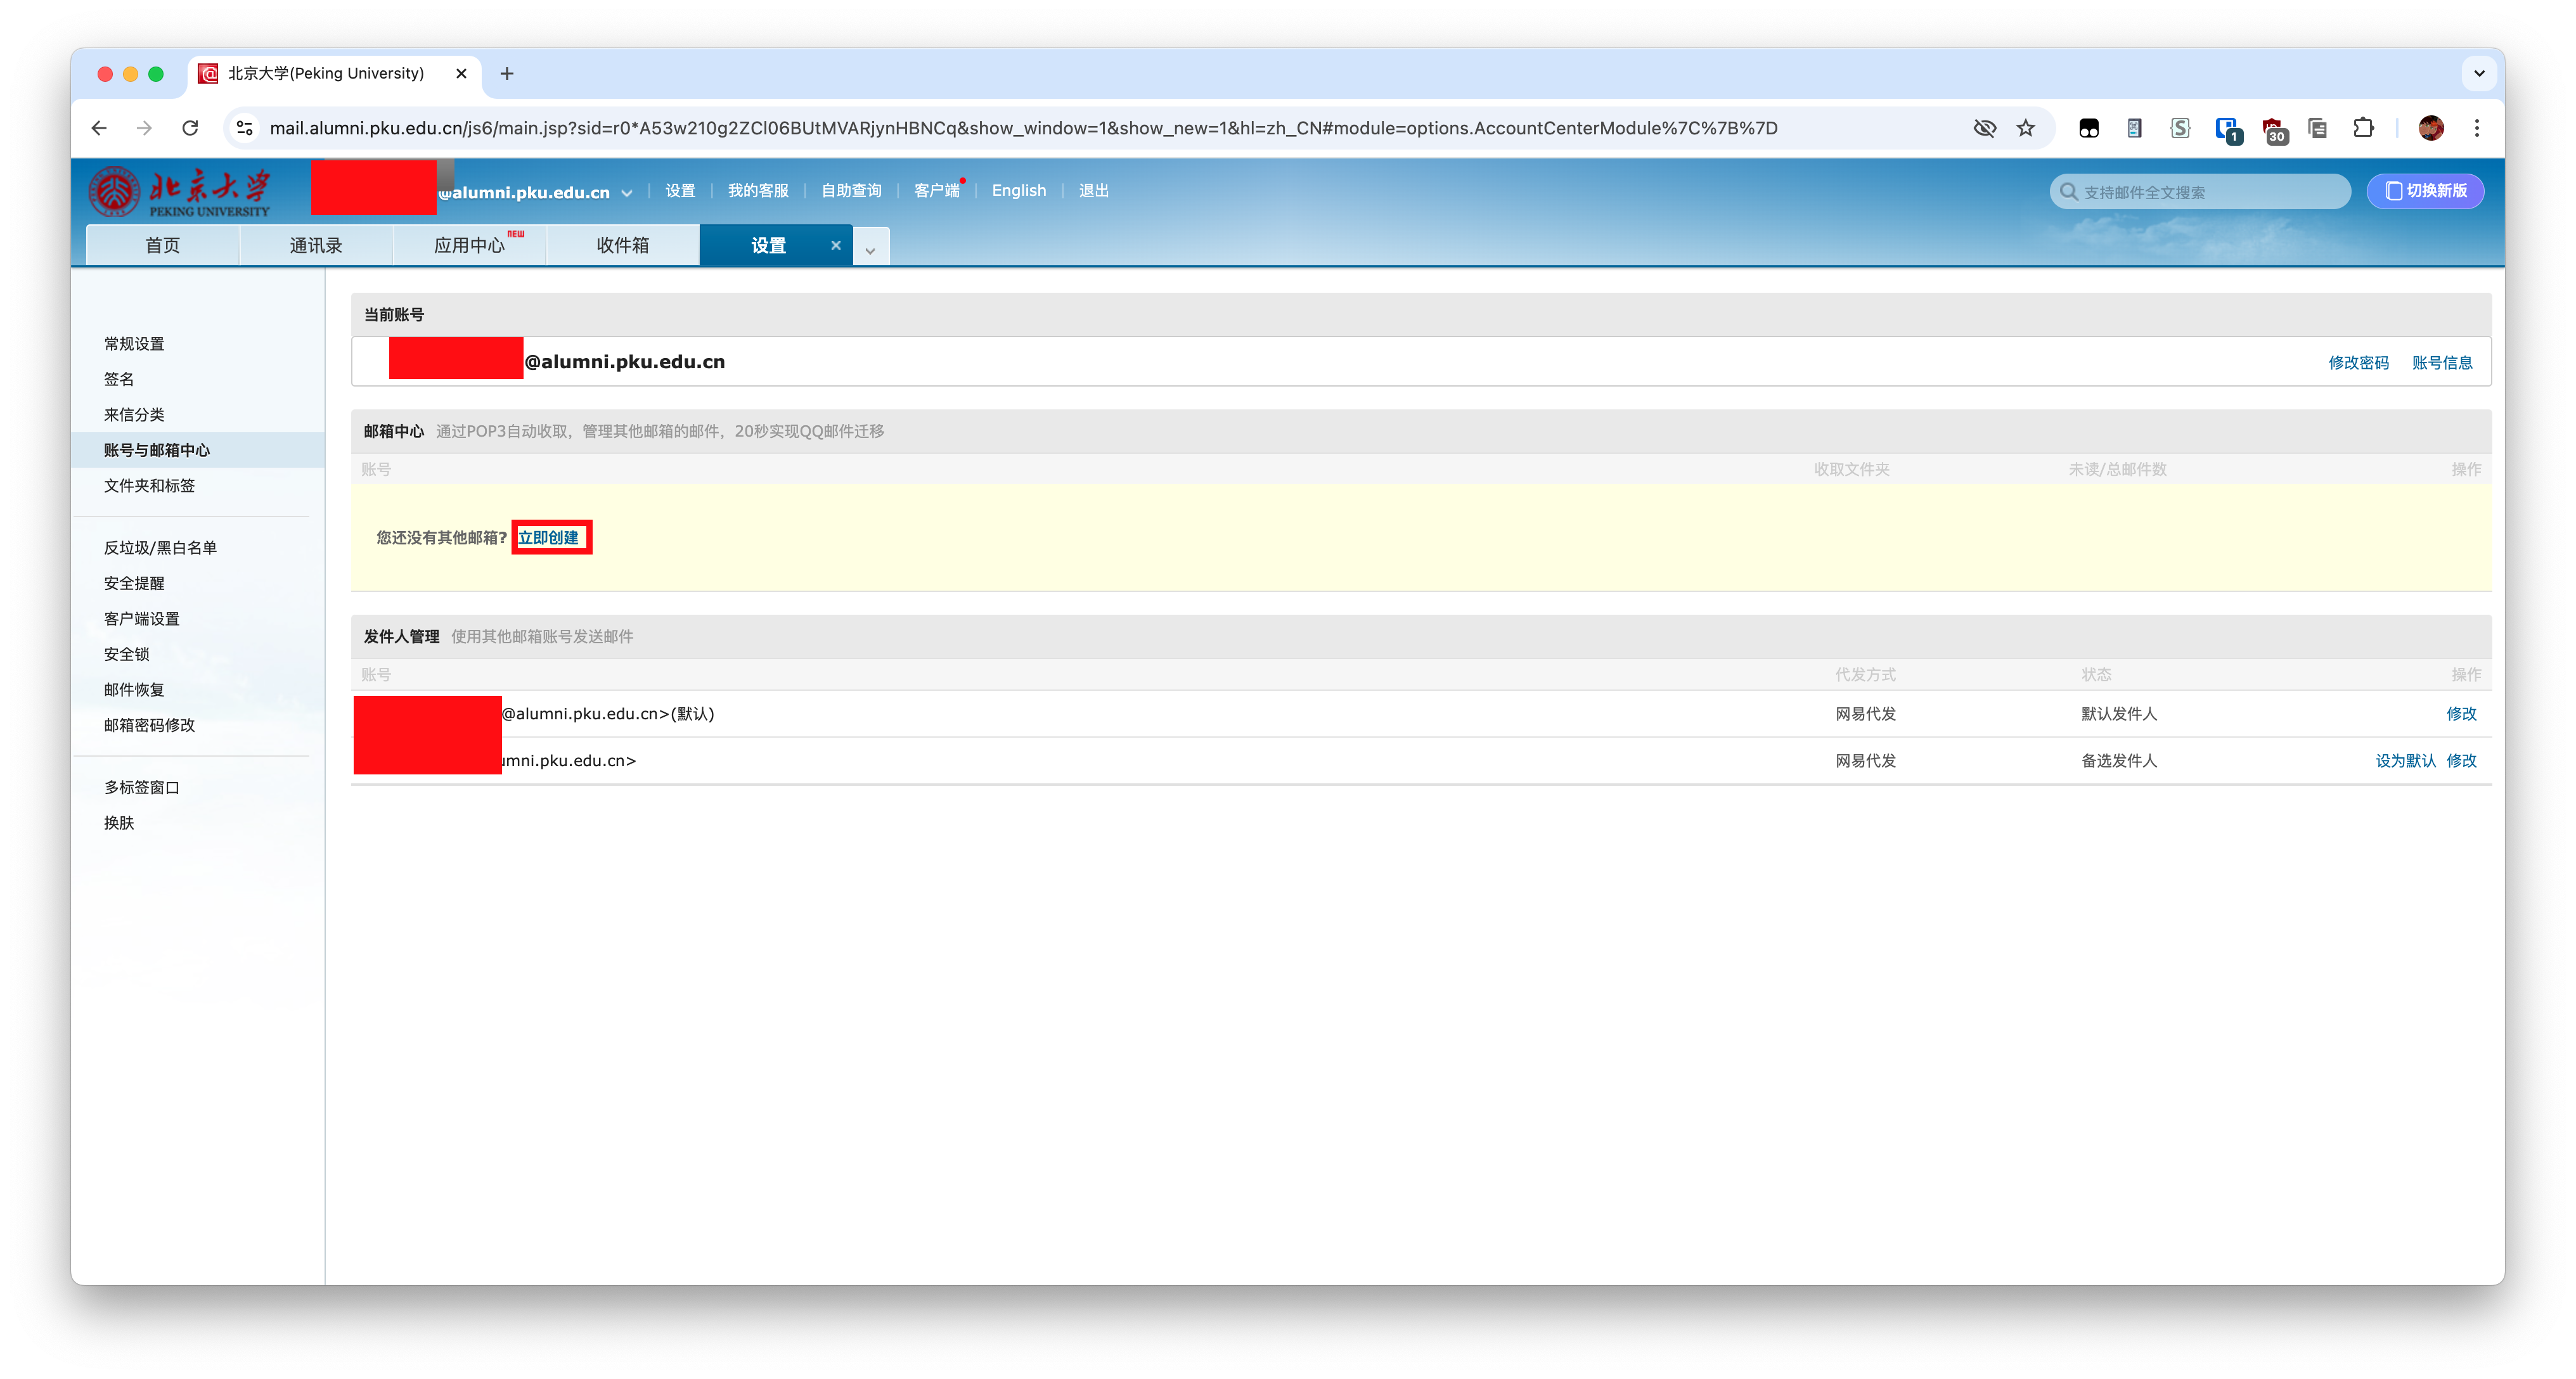Click the browser reload icon
The image size is (2576, 1379).
click(190, 128)
